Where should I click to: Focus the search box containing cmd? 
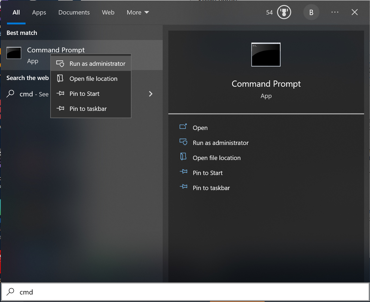click(x=185, y=292)
